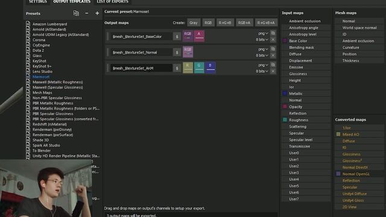Click the Corona preset file icon
386x217 pixels.
pyautogui.click(x=28, y=40)
